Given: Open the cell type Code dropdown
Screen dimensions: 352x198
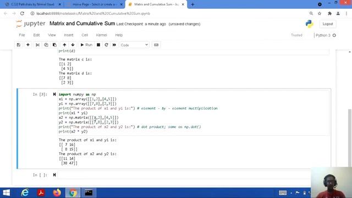Looking at the screenshot, I should (x=134, y=45).
